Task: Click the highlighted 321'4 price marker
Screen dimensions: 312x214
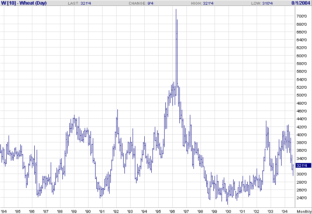Action: coord(303,165)
